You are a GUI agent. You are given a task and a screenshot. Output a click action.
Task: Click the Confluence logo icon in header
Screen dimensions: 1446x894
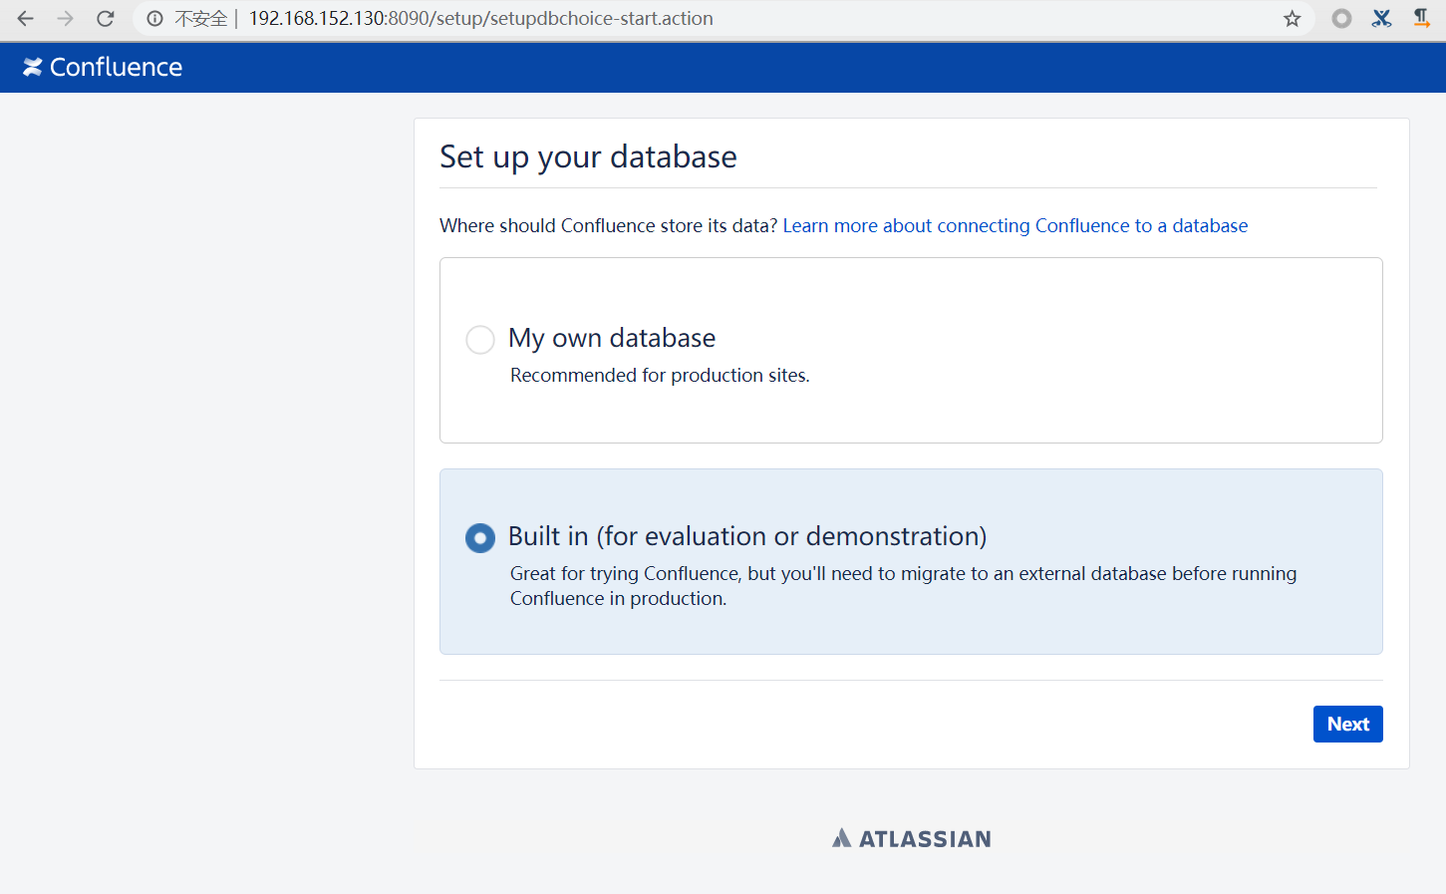[x=33, y=67]
